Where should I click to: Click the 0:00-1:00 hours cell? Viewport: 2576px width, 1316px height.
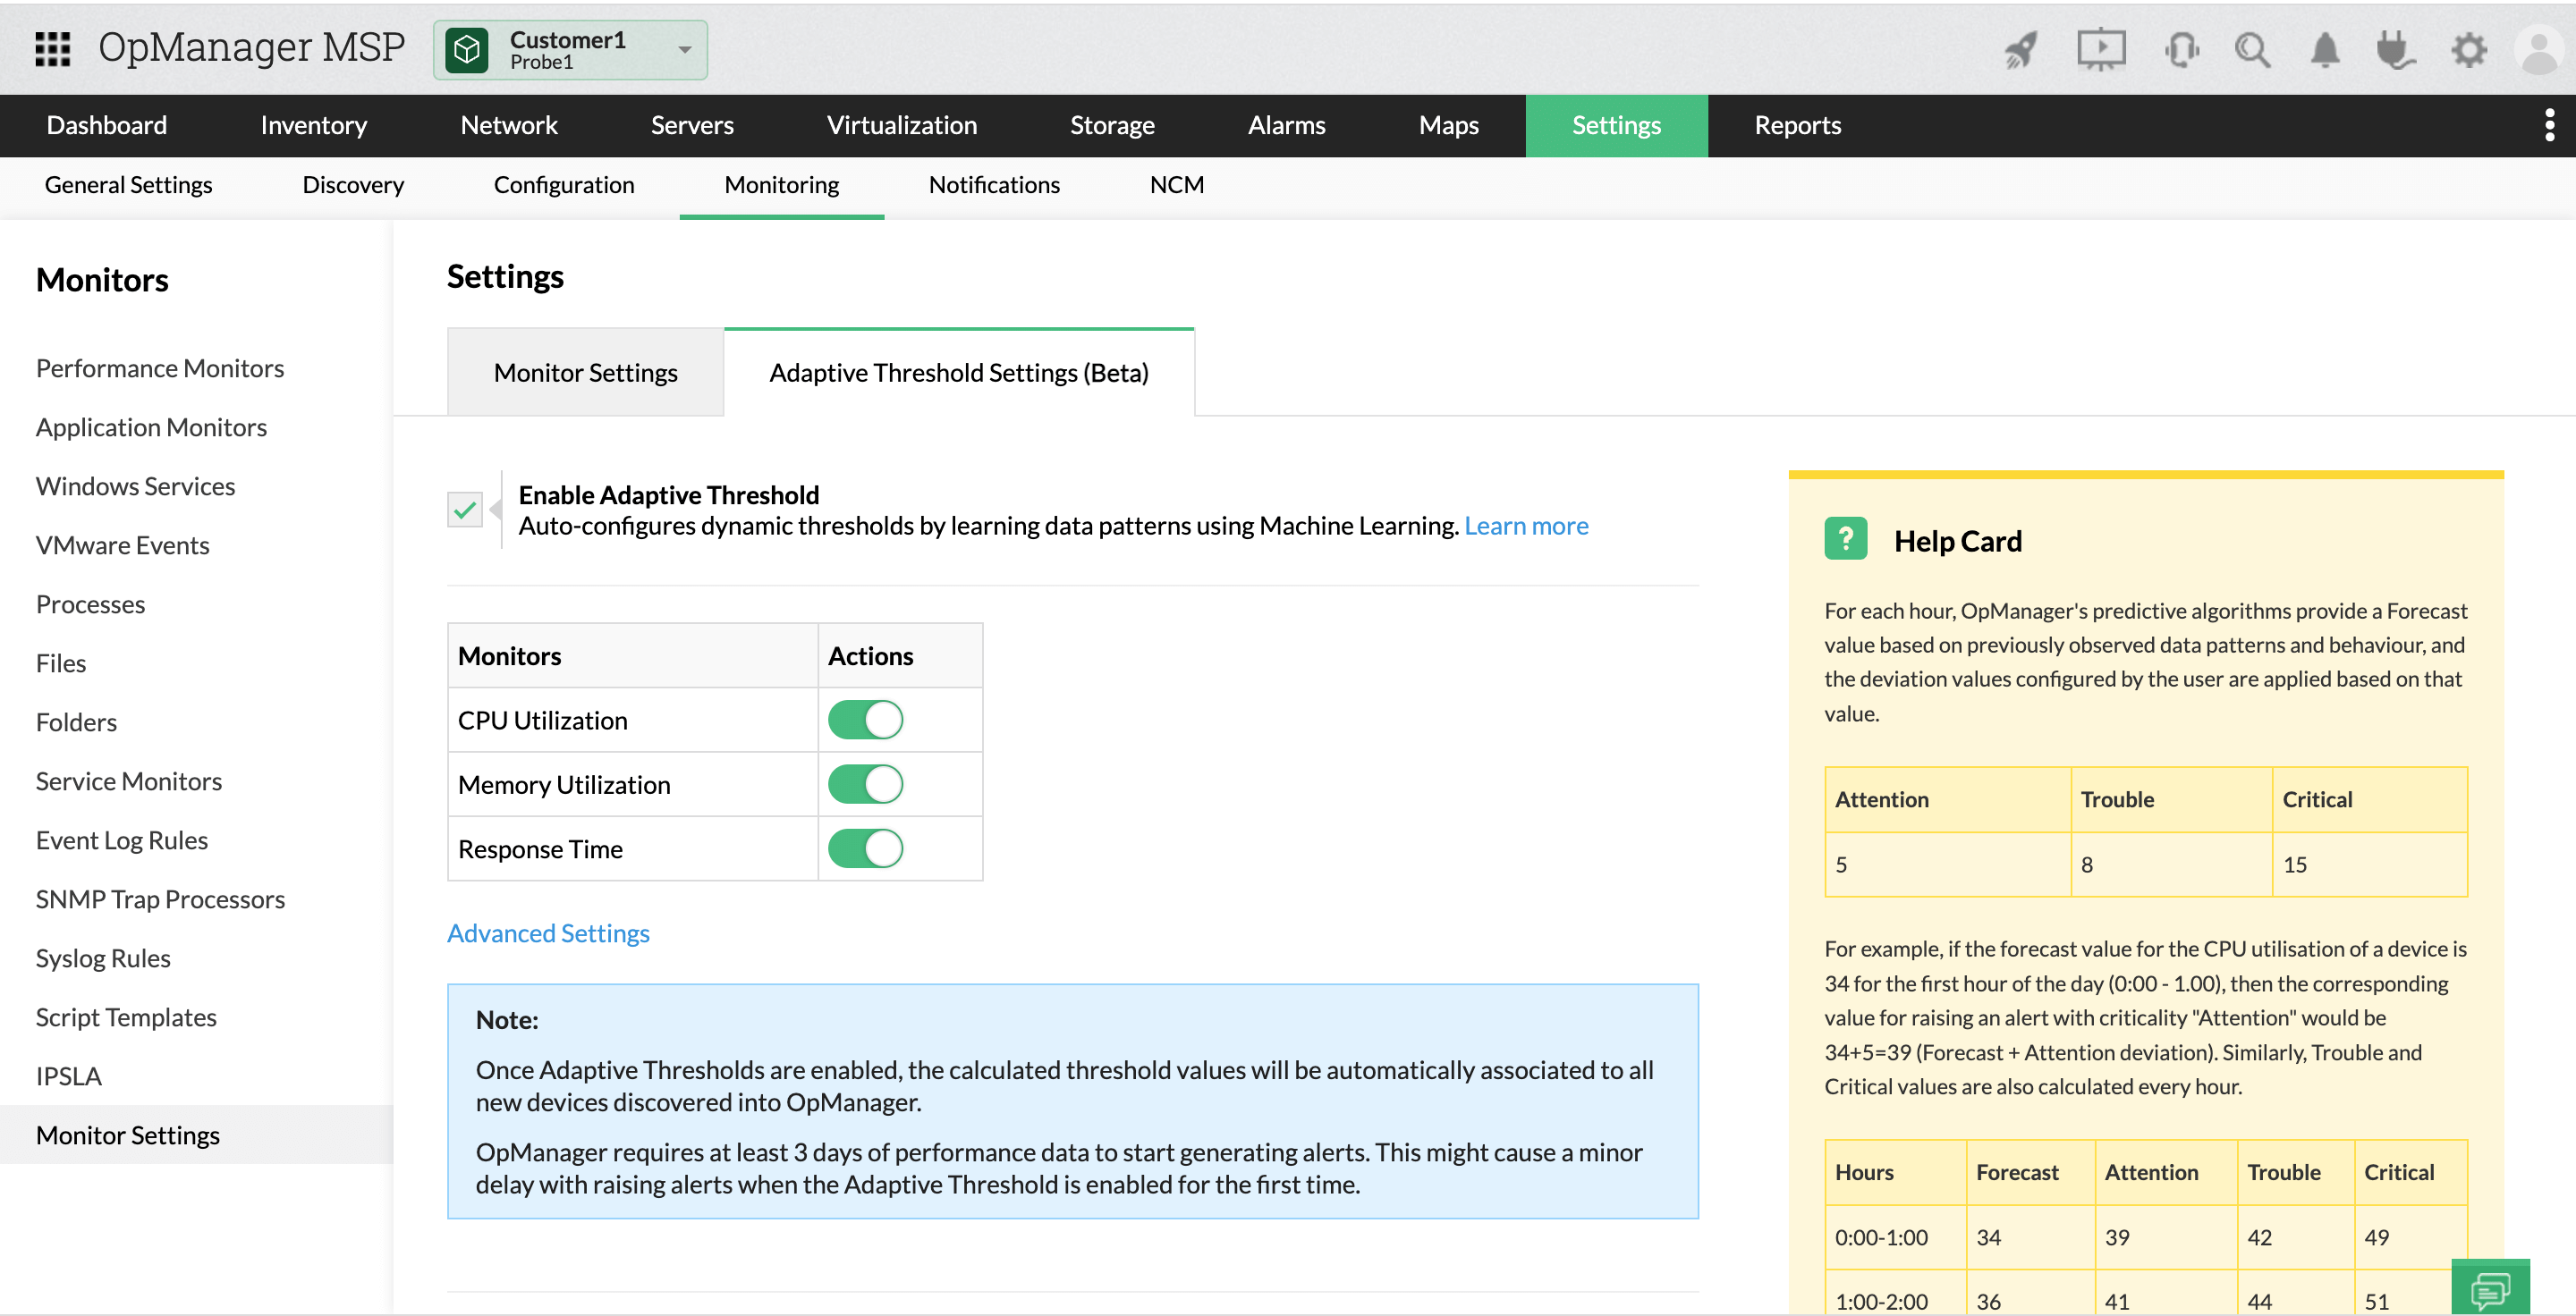coord(1895,1236)
